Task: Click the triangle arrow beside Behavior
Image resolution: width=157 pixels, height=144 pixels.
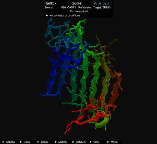Action: click(x=73, y=142)
